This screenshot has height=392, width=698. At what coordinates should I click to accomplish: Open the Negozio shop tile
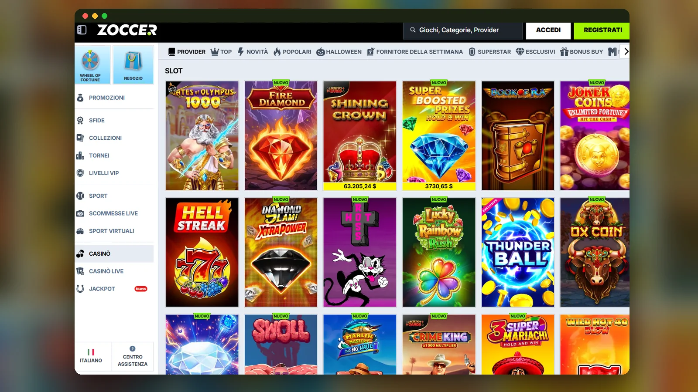(x=133, y=64)
